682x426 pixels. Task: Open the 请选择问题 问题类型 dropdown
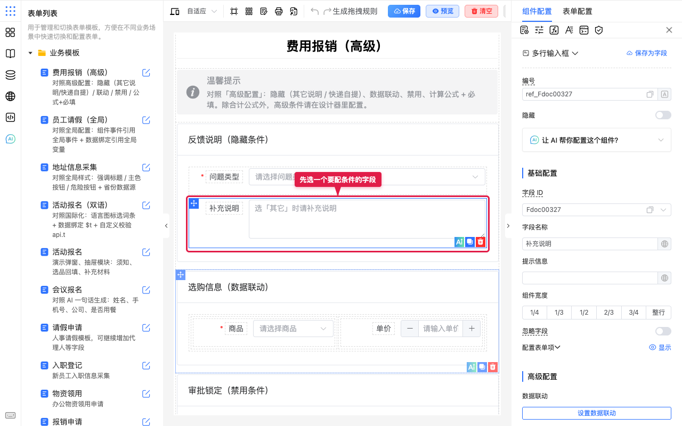click(367, 177)
